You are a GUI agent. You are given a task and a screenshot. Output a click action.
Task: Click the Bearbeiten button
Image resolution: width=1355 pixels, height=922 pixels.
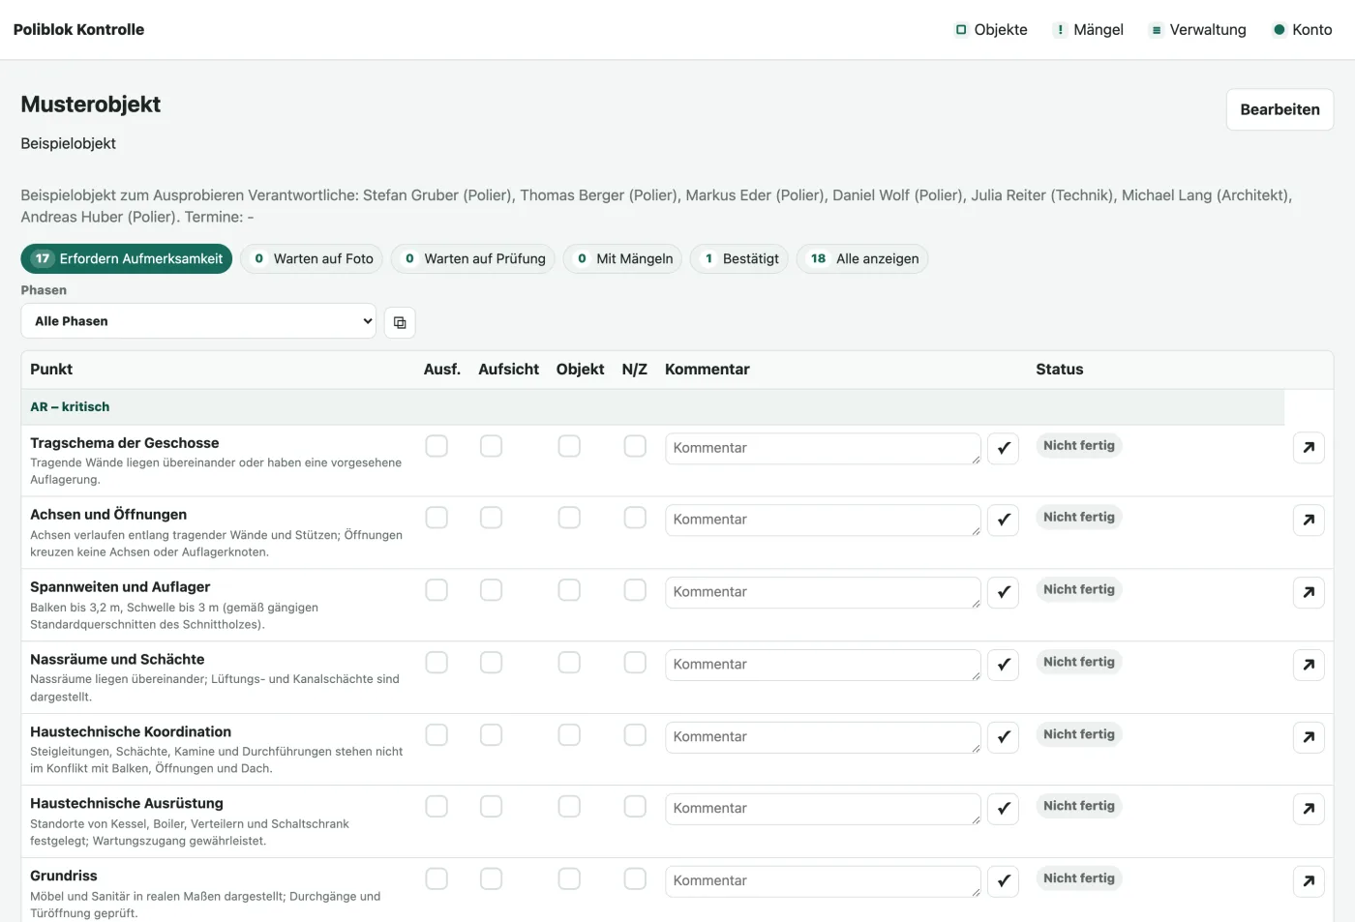tap(1280, 109)
